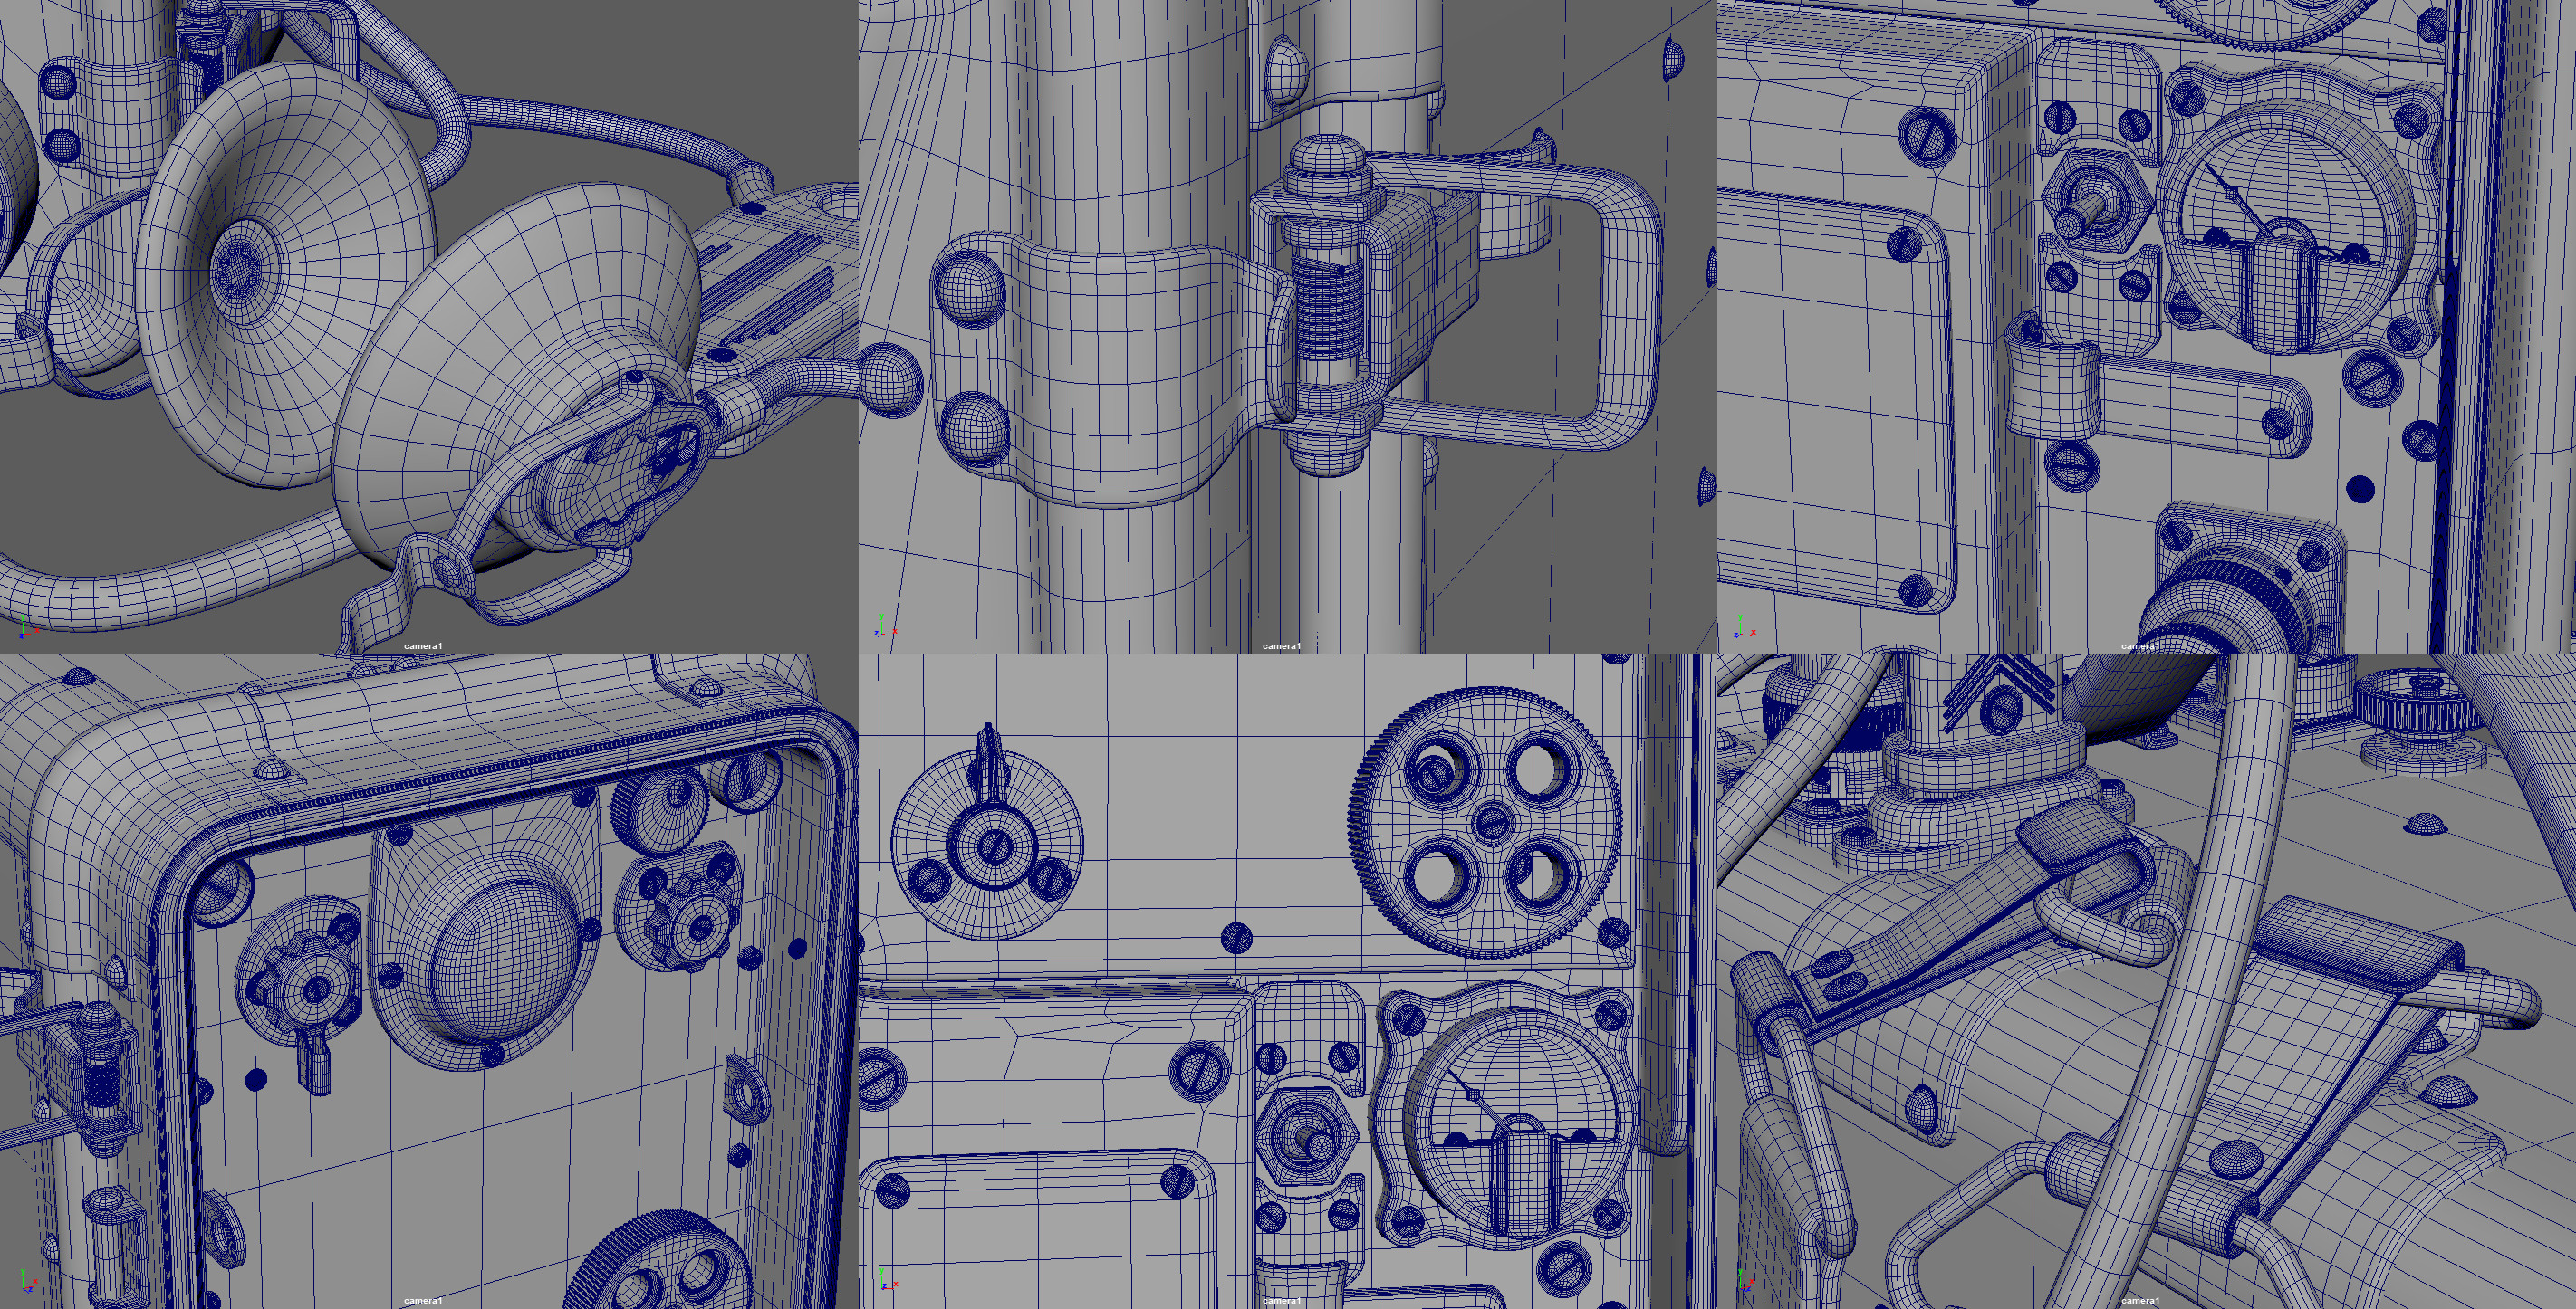Select the headphones wireframe viewport image
The image size is (2576, 1309).
(428, 327)
